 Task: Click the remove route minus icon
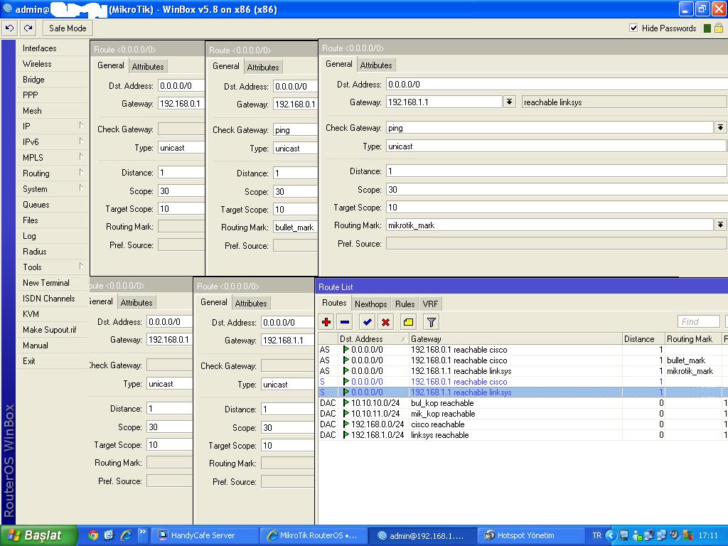[345, 322]
